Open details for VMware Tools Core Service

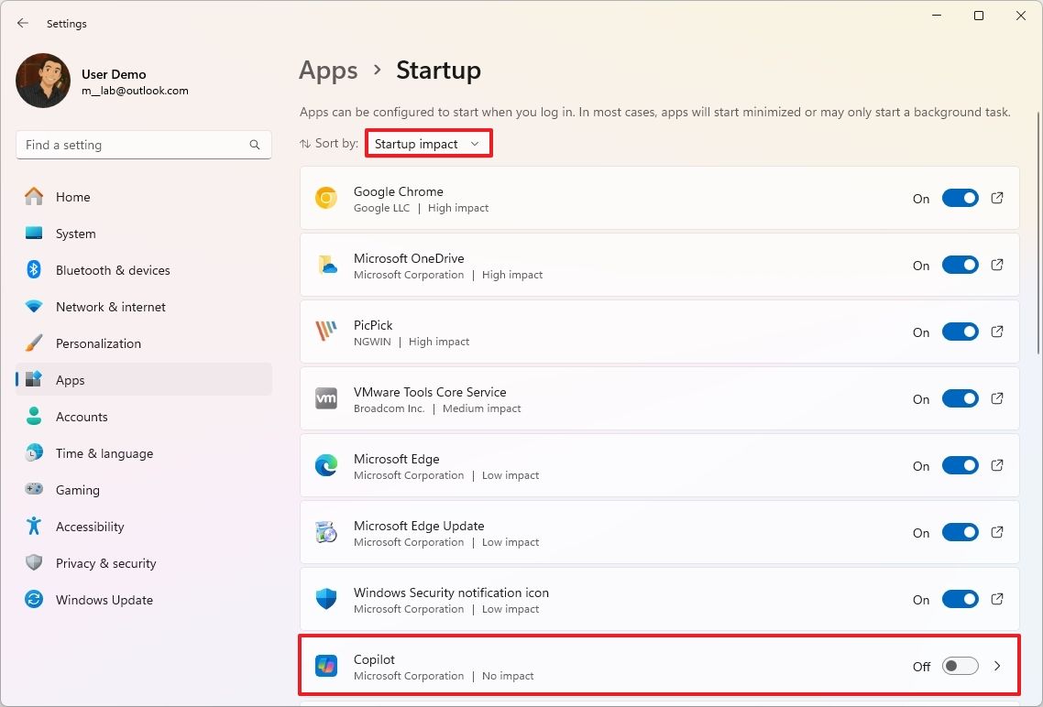[x=996, y=398]
